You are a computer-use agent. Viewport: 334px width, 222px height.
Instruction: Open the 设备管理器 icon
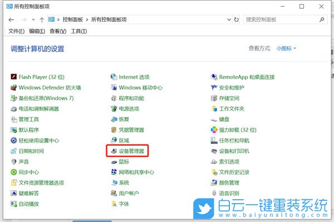pos(114,151)
